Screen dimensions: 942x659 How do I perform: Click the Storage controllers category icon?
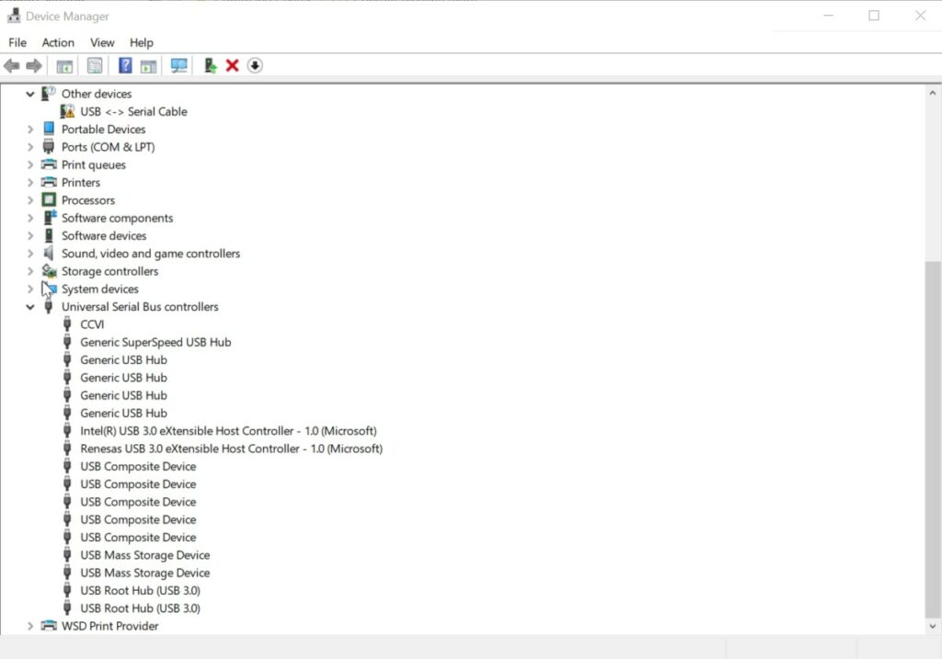[x=49, y=271]
